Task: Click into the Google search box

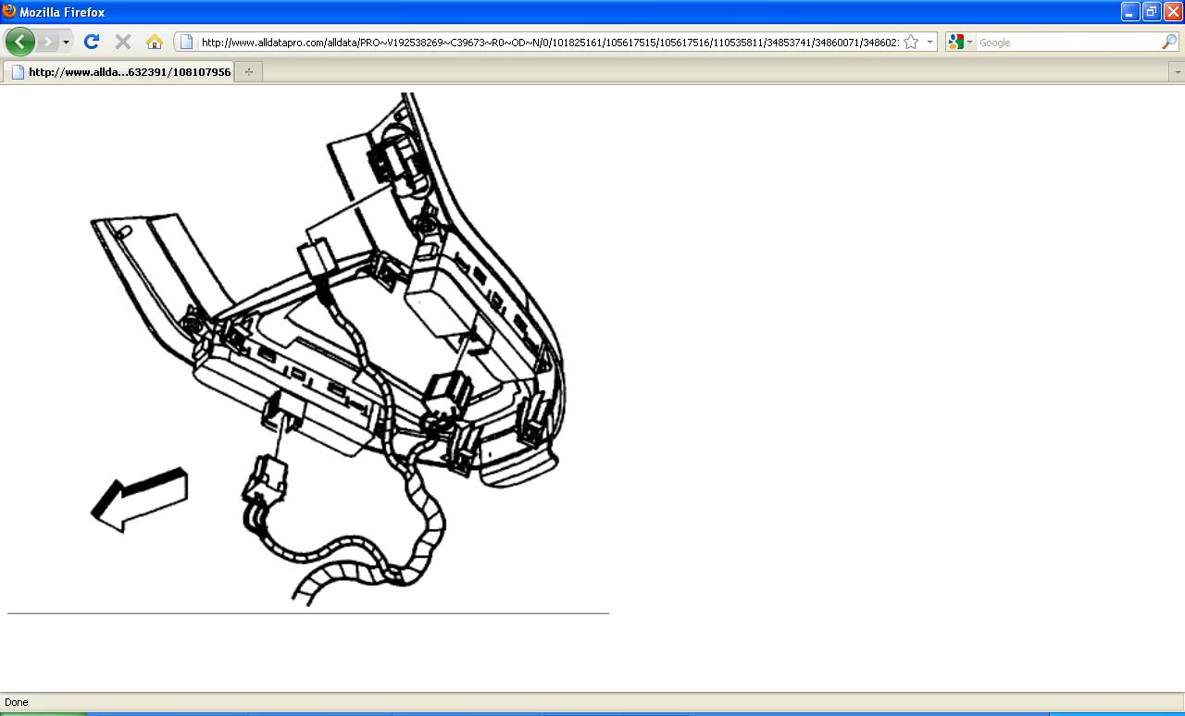Action: click(1067, 43)
